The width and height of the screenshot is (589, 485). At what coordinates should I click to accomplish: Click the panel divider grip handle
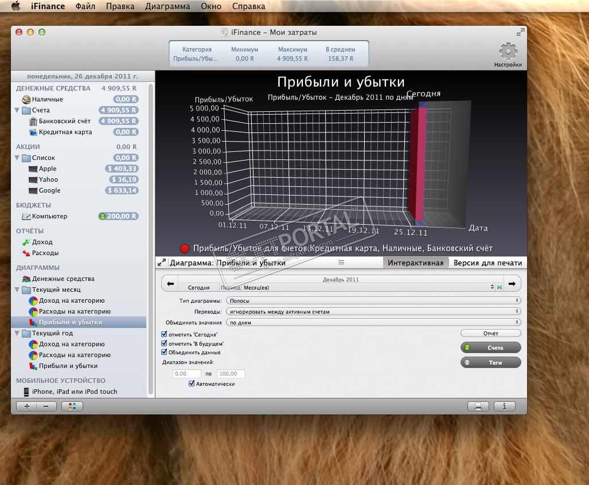point(341,263)
